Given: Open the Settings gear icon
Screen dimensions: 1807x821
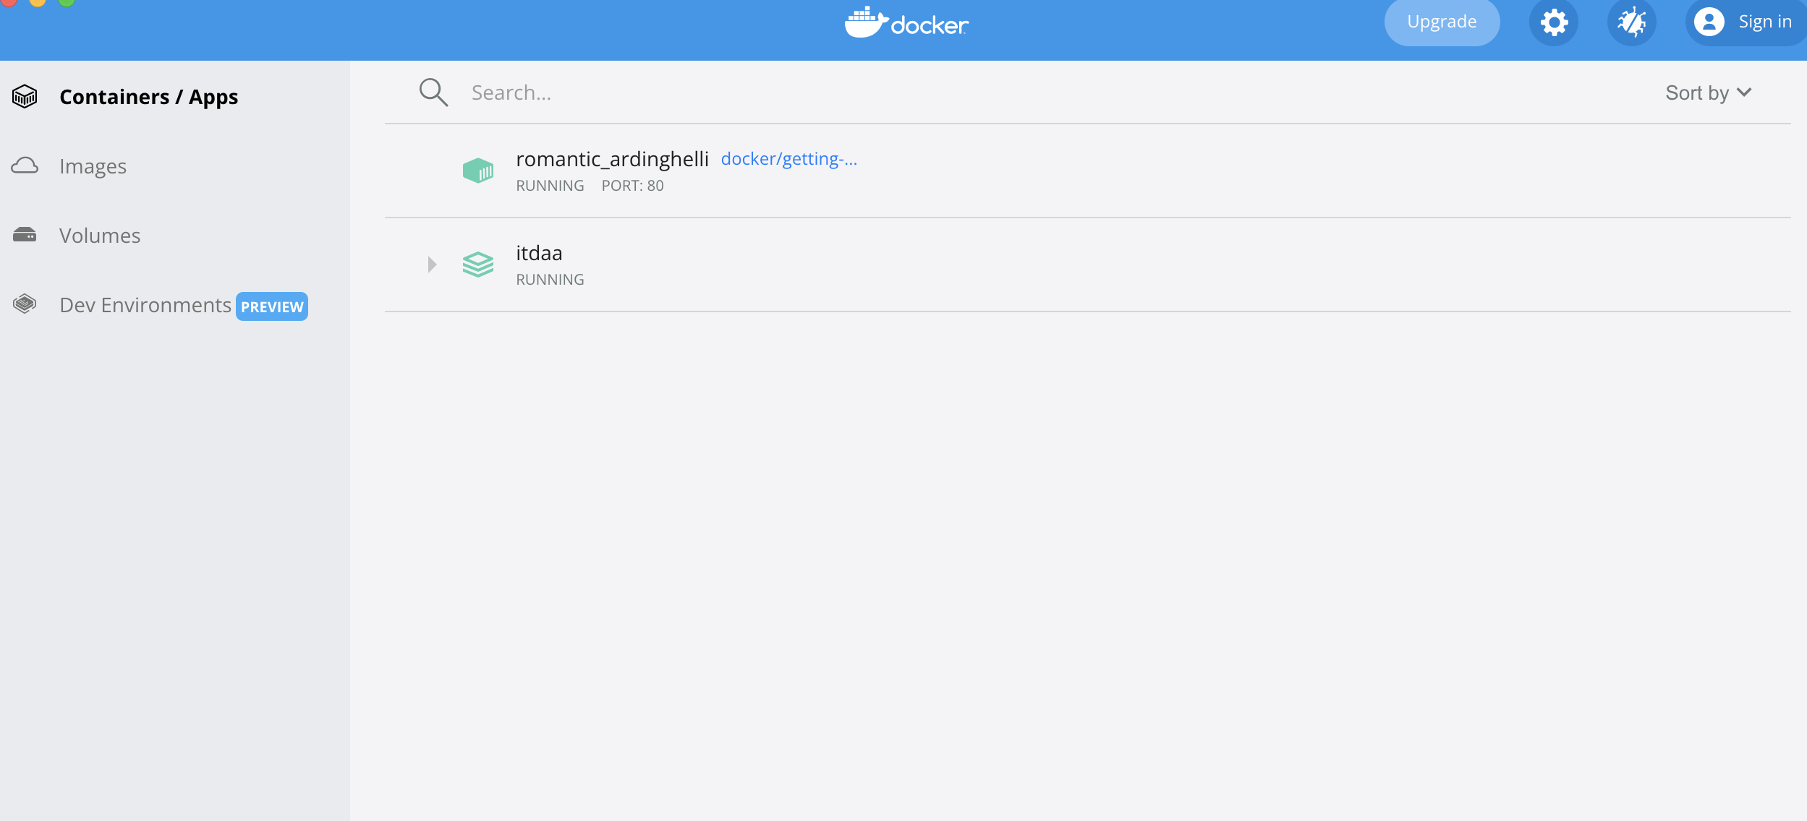Looking at the screenshot, I should coord(1553,22).
